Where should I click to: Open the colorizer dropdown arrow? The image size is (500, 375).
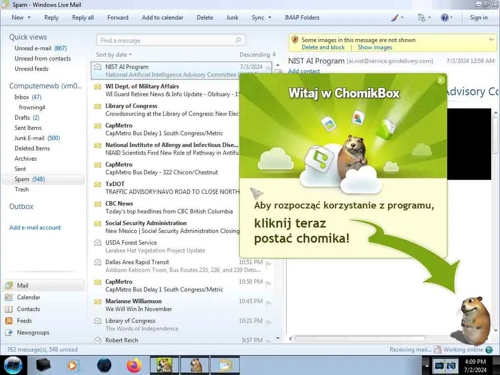pyautogui.click(x=402, y=18)
